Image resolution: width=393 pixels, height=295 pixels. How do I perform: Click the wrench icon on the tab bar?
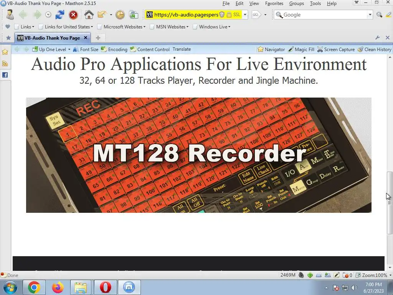(378, 38)
